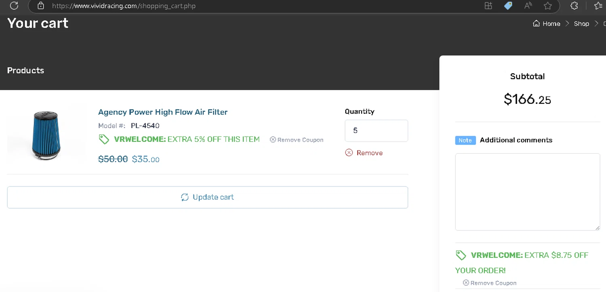Screen dimensions: 606x292
Task: Open the browser extensions puzzle icon
Action: click(574, 6)
